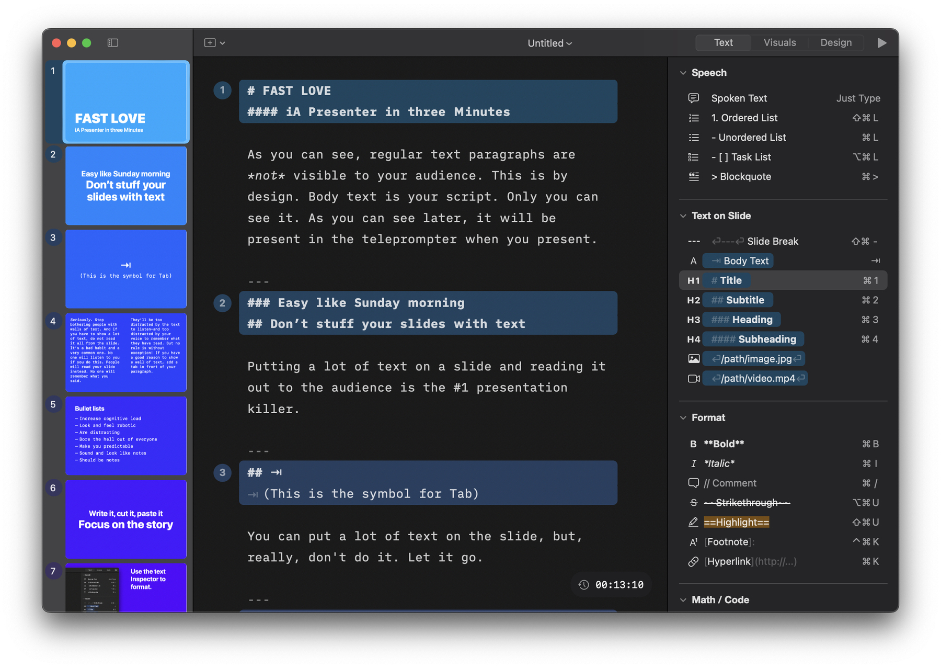Apply ==Highlight== formatting
941x668 pixels.
tap(736, 523)
